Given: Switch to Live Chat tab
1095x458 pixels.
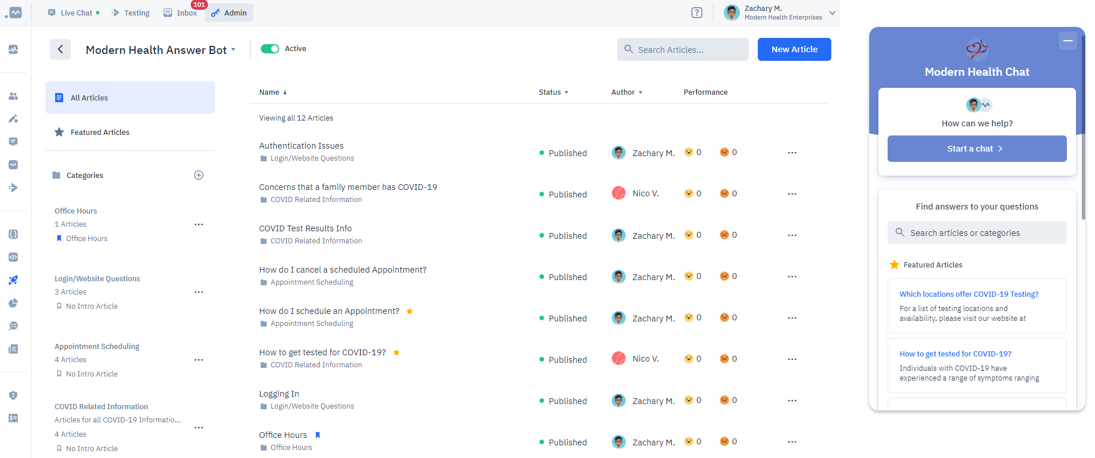Looking at the screenshot, I should 74,13.
